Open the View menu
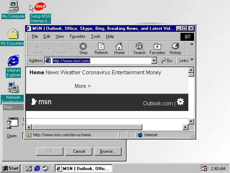The height and width of the screenshot is (173, 230). (60, 36)
